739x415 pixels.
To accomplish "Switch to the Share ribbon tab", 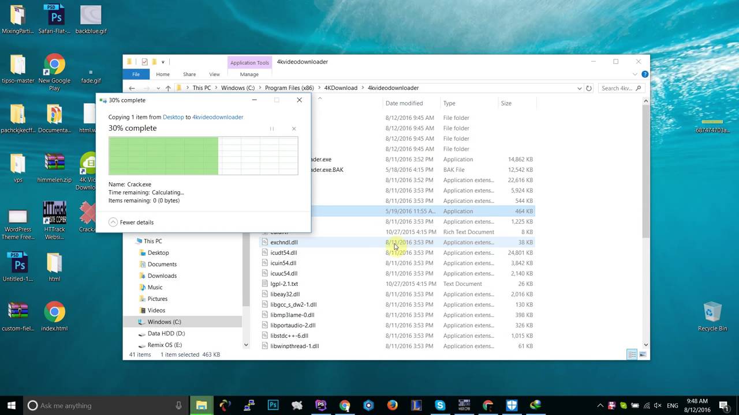I will coord(189,74).
